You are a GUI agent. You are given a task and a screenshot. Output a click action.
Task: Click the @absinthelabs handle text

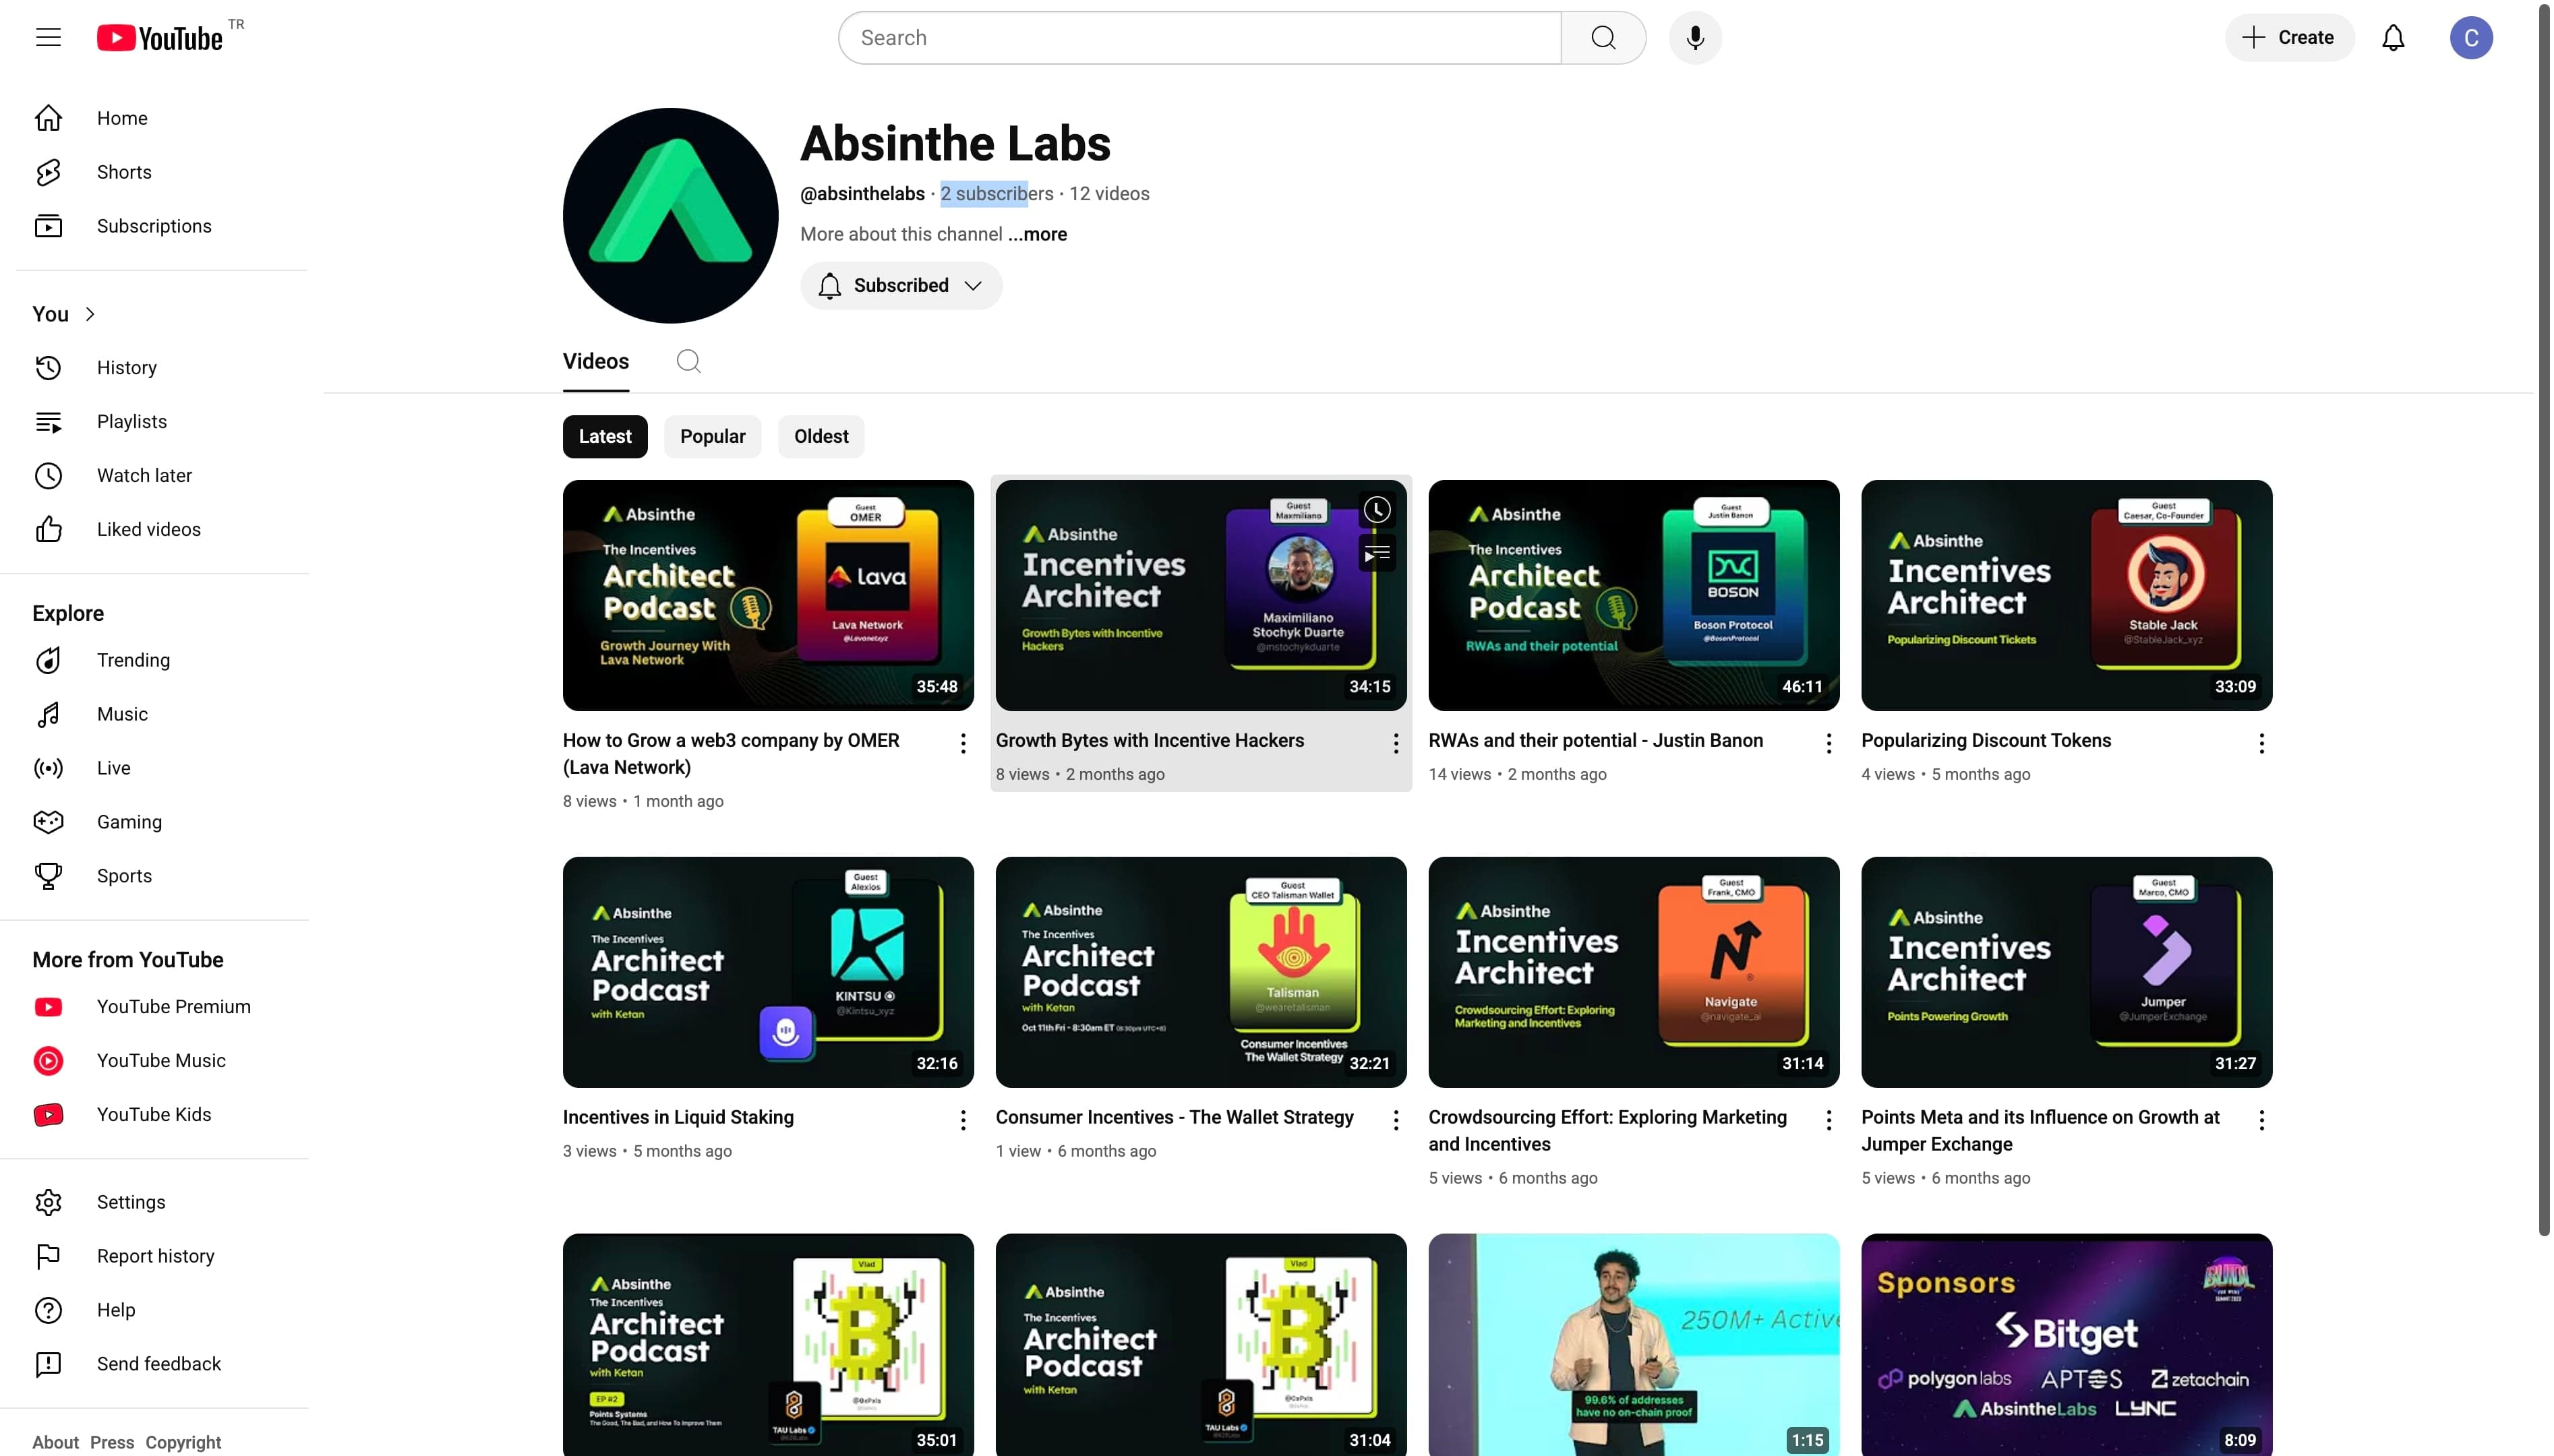point(862,194)
